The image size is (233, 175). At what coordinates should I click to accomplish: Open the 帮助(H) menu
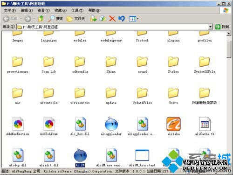95,10
